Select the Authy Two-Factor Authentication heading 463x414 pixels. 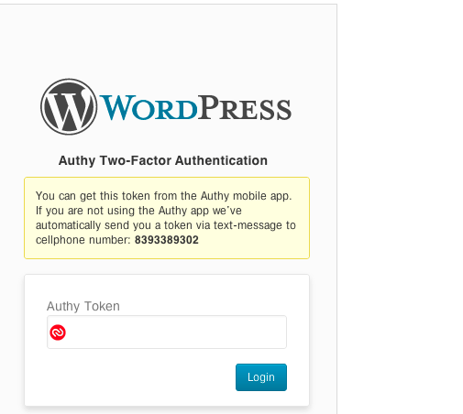click(163, 160)
